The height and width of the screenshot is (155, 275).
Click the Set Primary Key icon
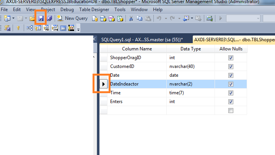(18, 28)
